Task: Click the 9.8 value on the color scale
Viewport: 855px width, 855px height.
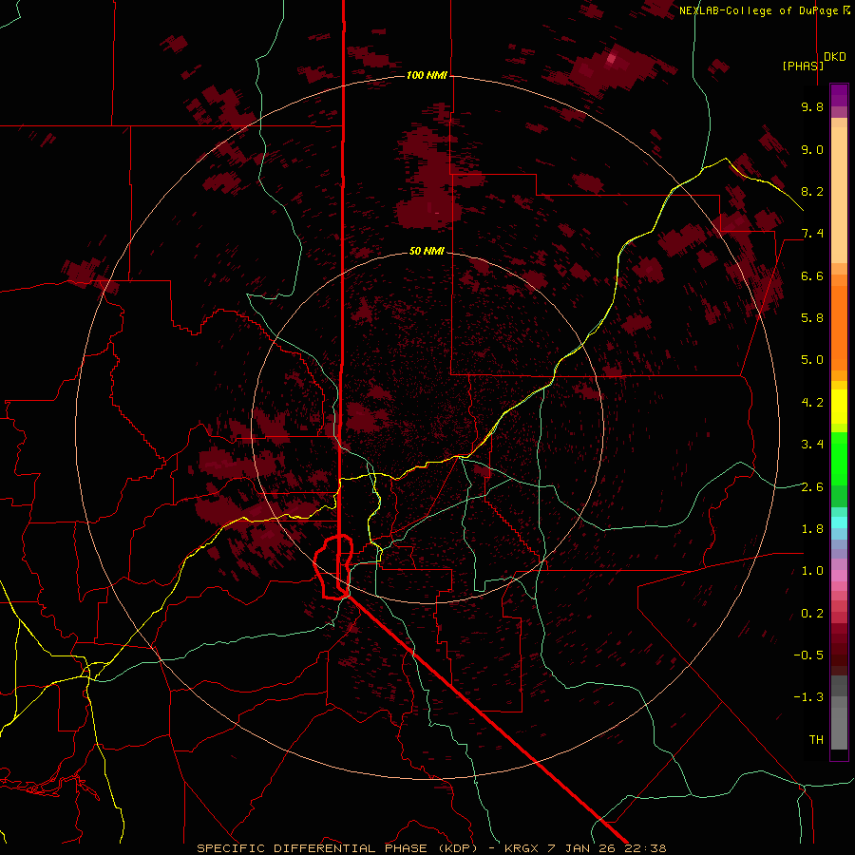Action: [x=812, y=107]
